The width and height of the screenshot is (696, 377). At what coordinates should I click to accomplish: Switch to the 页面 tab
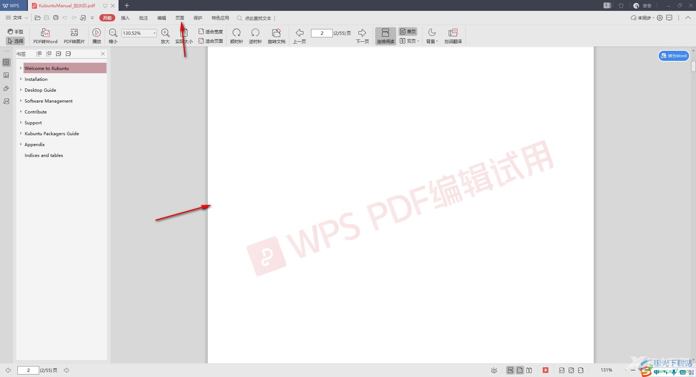[x=180, y=18]
